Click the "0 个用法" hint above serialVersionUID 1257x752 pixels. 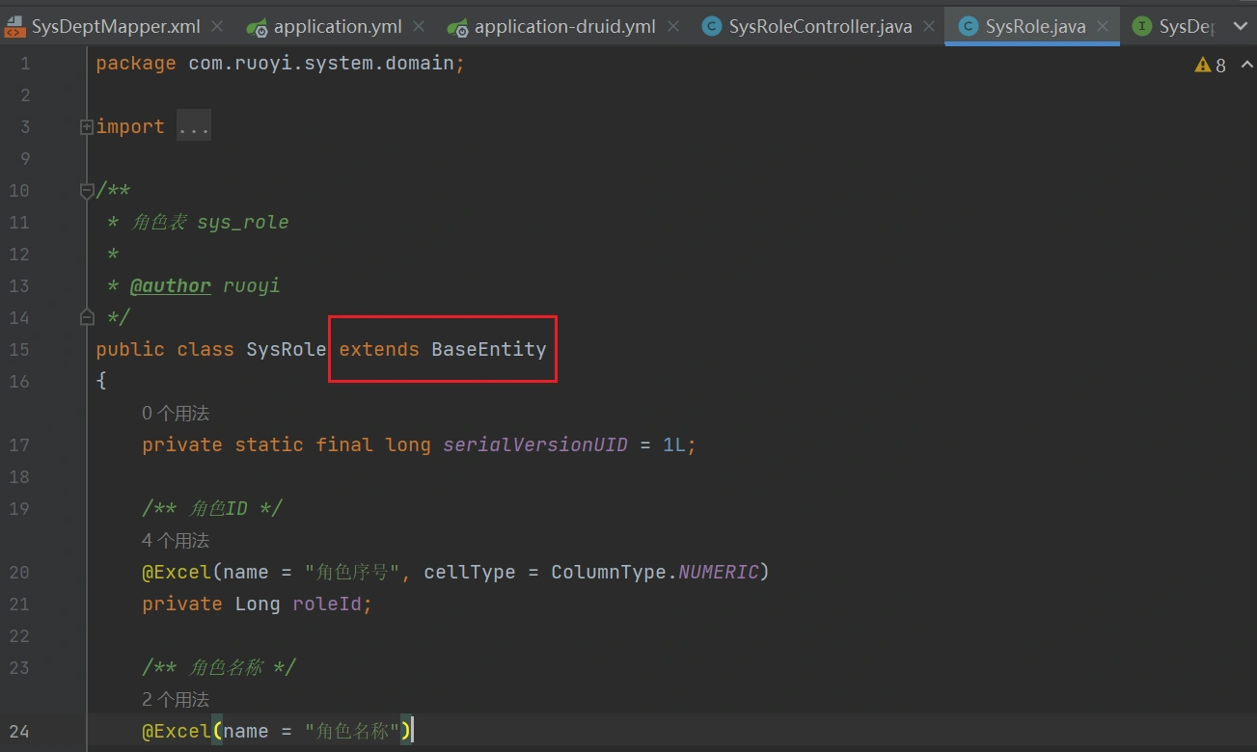tap(176, 413)
